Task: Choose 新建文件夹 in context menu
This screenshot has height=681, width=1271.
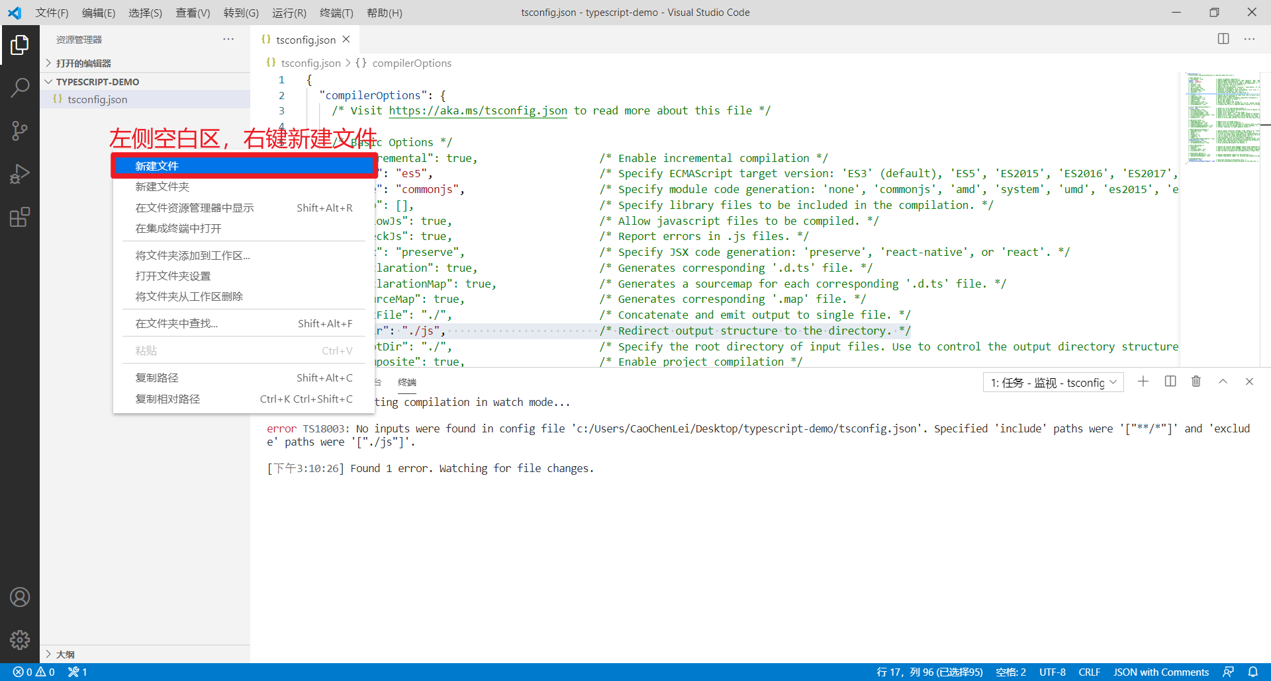Action: tap(244, 186)
